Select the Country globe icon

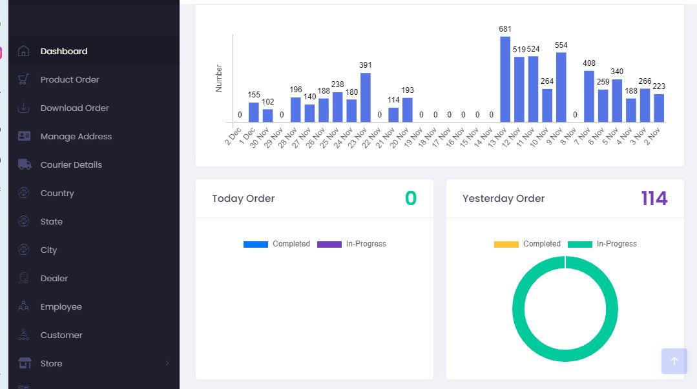point(24,192)
